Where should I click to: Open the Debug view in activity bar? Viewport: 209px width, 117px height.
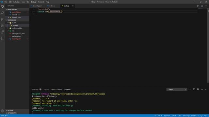coord(2,26)
